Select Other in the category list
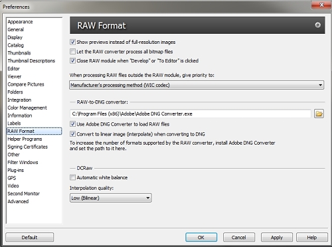The image size is (332, 247). point(13,154)
